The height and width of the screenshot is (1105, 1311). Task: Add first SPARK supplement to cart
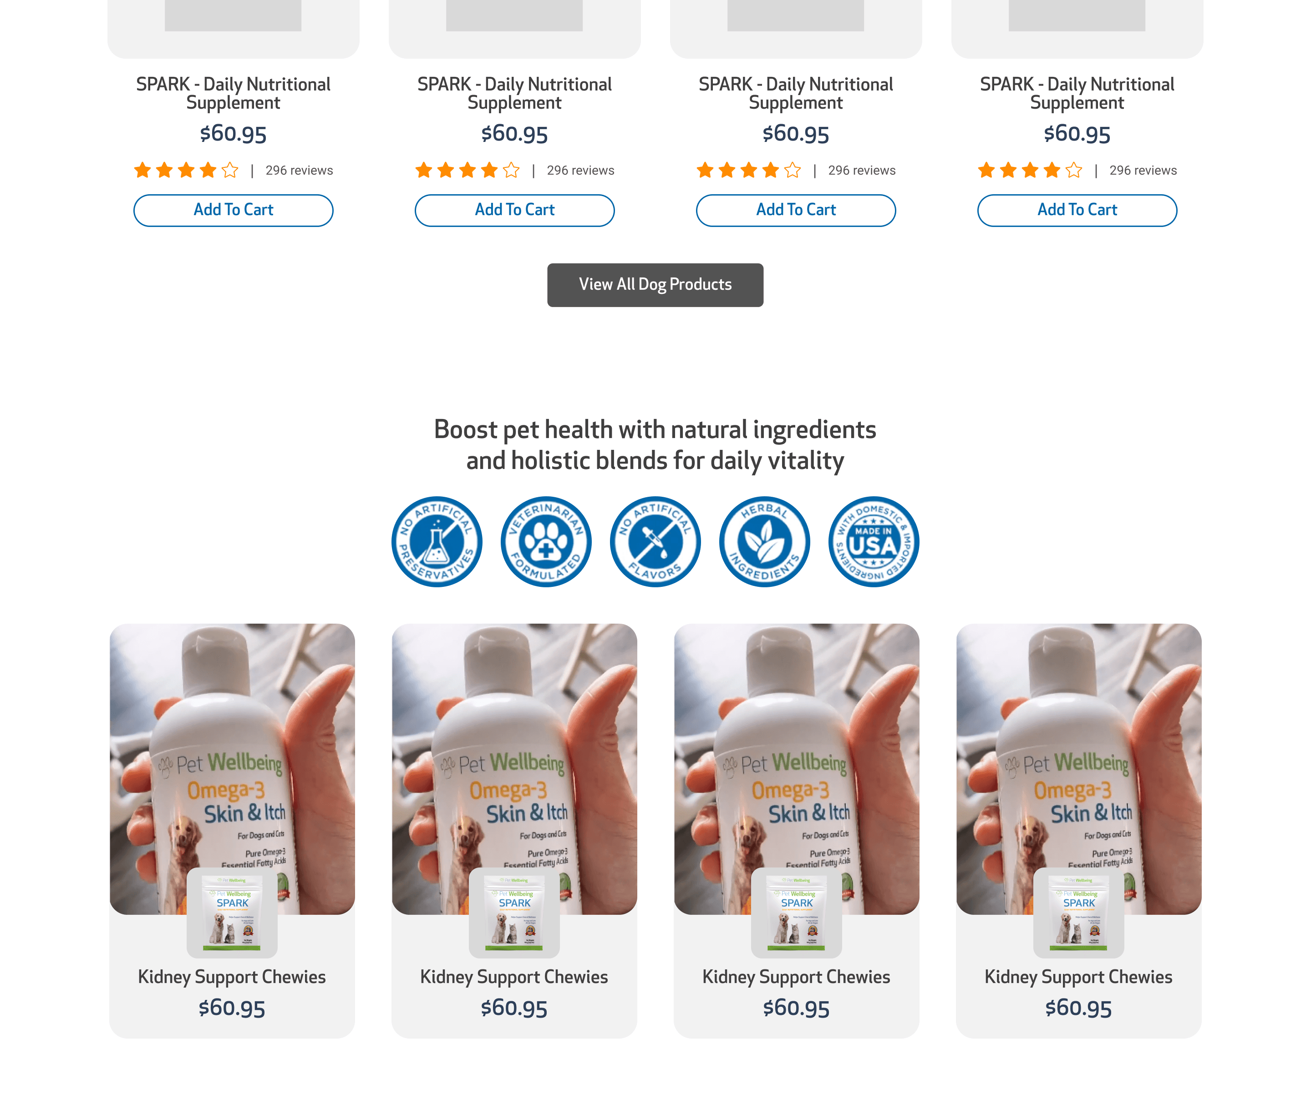tap(233, 210)
